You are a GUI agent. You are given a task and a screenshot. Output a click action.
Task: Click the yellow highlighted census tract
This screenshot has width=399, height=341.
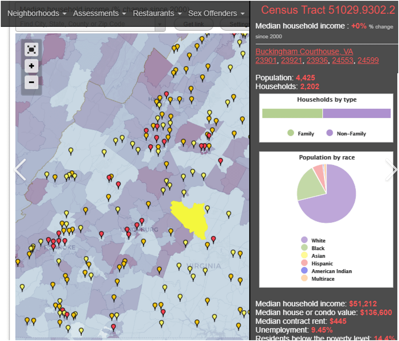coord(190,218)
